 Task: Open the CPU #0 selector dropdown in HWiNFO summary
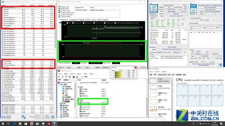click(x=153, y=14)
